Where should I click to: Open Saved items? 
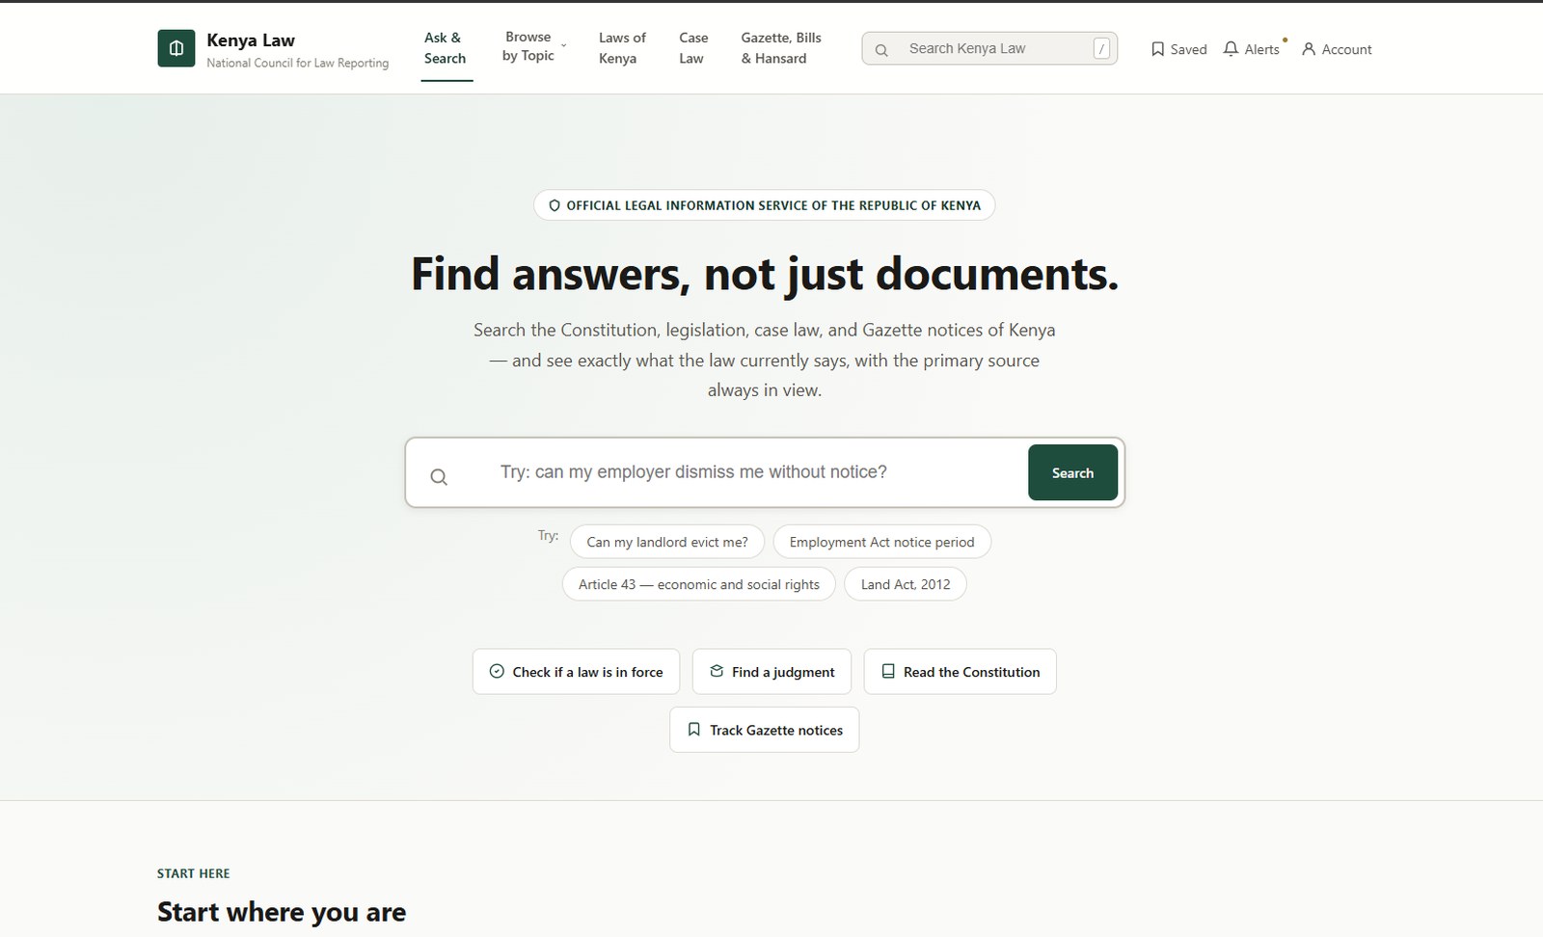click(1178, 49)
